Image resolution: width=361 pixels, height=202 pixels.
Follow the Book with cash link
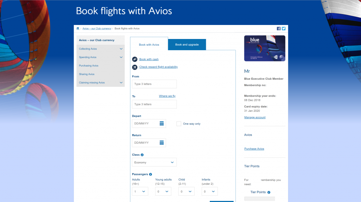(149, 59)
